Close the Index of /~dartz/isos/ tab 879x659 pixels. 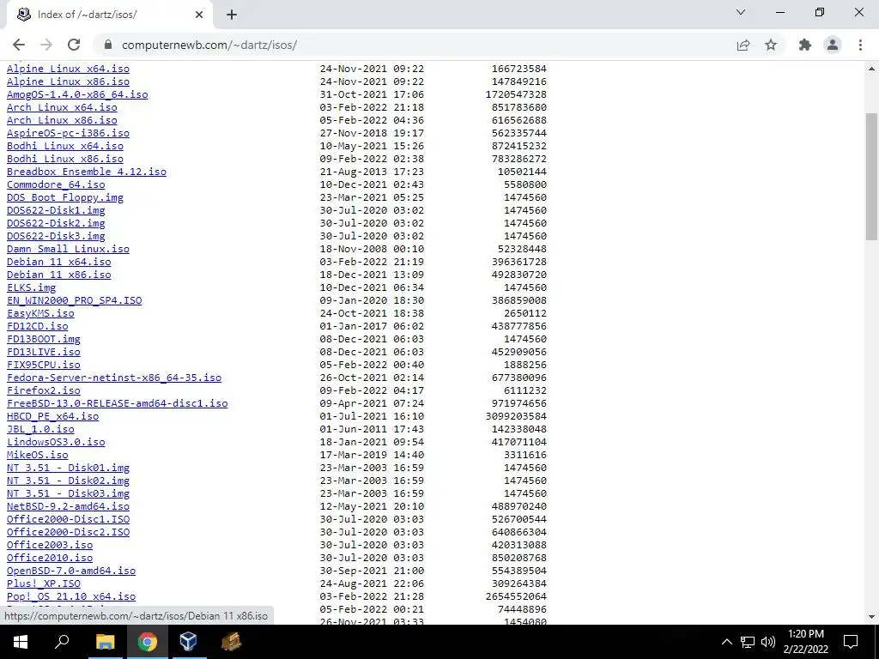coord(199,15)
